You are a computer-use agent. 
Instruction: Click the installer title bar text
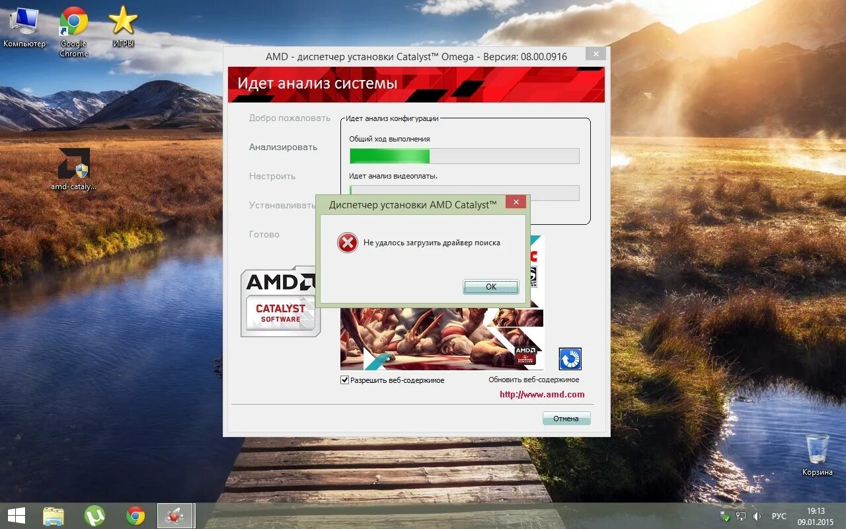coord(416,57)
